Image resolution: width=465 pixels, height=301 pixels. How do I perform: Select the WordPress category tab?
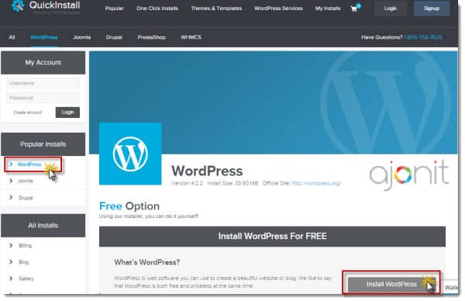[x=44, y=37]
